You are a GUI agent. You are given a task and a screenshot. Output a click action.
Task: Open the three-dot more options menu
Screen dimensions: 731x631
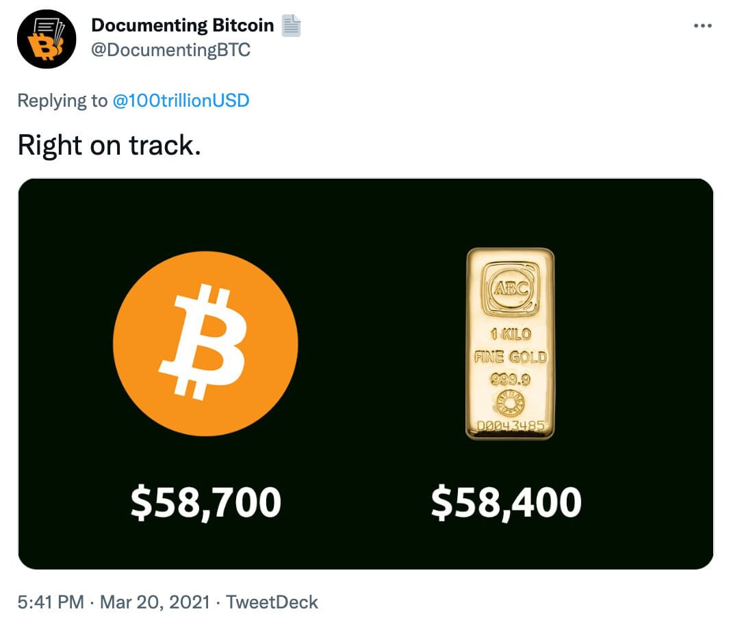point(702,25)
